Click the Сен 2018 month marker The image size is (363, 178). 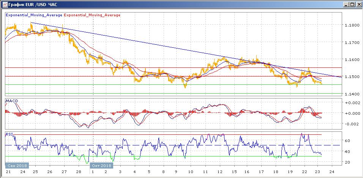pyautogui.click(x=17, y=166)
